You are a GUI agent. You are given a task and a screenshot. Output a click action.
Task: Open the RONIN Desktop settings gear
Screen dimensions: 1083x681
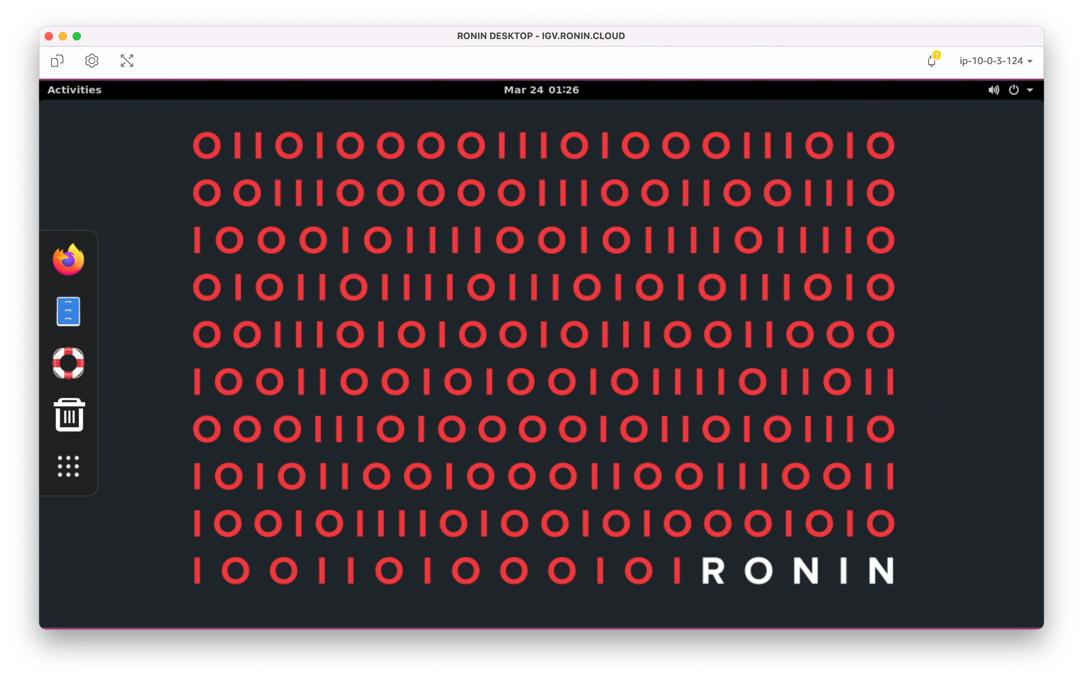[x=92, y=61]
